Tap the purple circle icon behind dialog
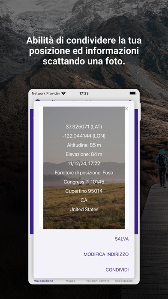Screen dimensions: 168x299 38,101
